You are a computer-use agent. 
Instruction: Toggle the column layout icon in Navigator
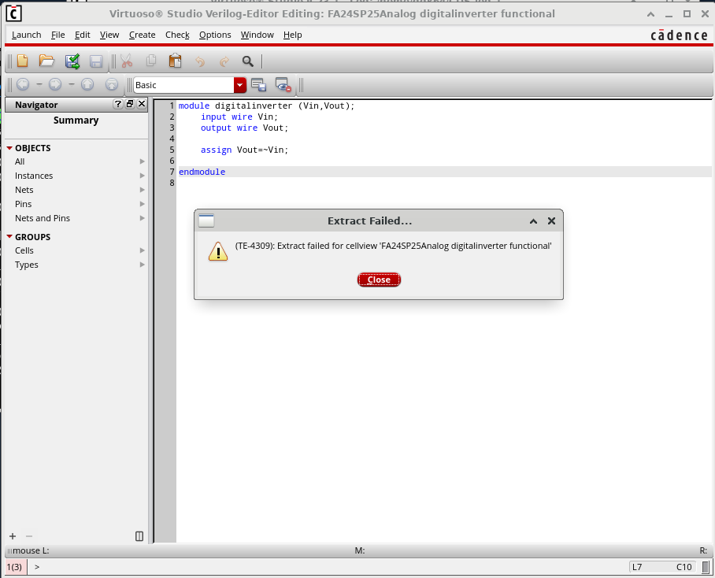[x=139, y=536]
